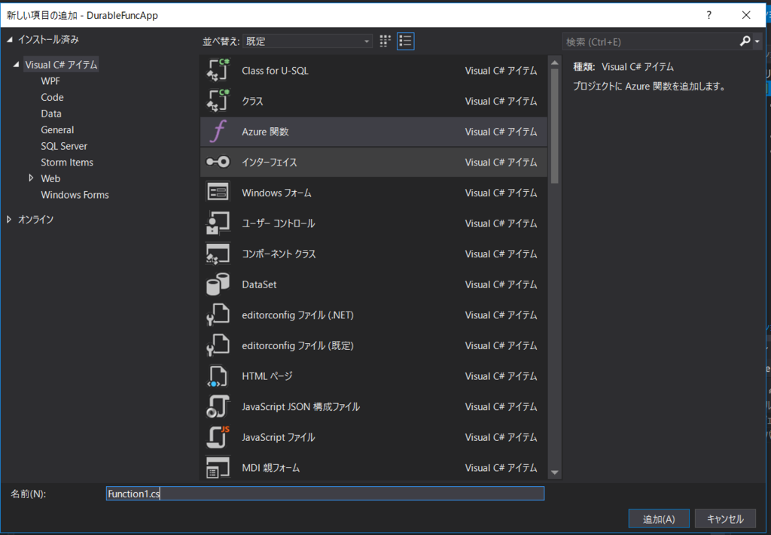771x535 pixels.
Task: Open the 並べ替え sort dropdown
Action: (x=308, y=41)
